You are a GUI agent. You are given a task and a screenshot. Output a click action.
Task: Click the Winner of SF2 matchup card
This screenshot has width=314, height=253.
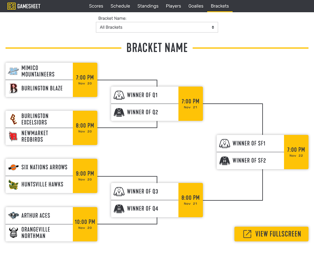point(250,160)
